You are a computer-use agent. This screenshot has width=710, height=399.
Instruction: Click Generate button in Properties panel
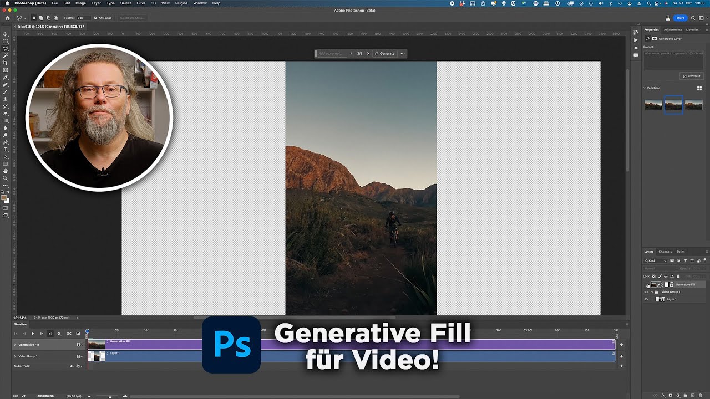pos(692,76)
